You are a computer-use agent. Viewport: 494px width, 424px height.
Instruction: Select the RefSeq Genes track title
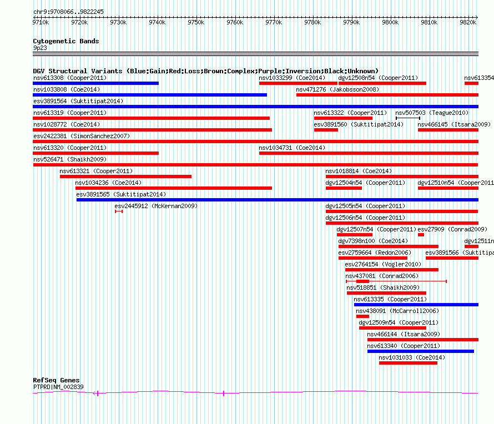coord(56,380)
